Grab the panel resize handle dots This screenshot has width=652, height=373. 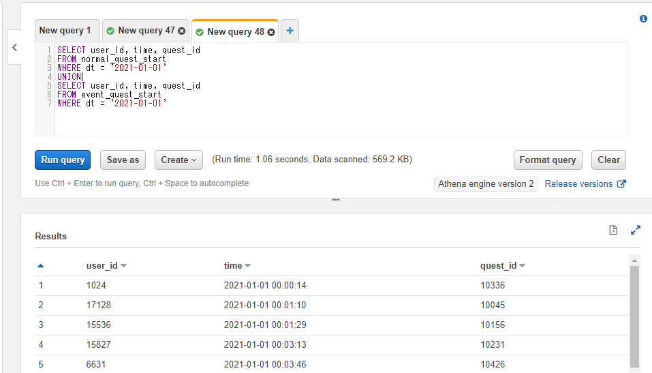tap(336, 200)
